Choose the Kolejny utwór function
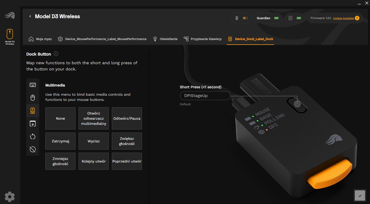Viewport: 370px width, 204px height. [94, 161]
